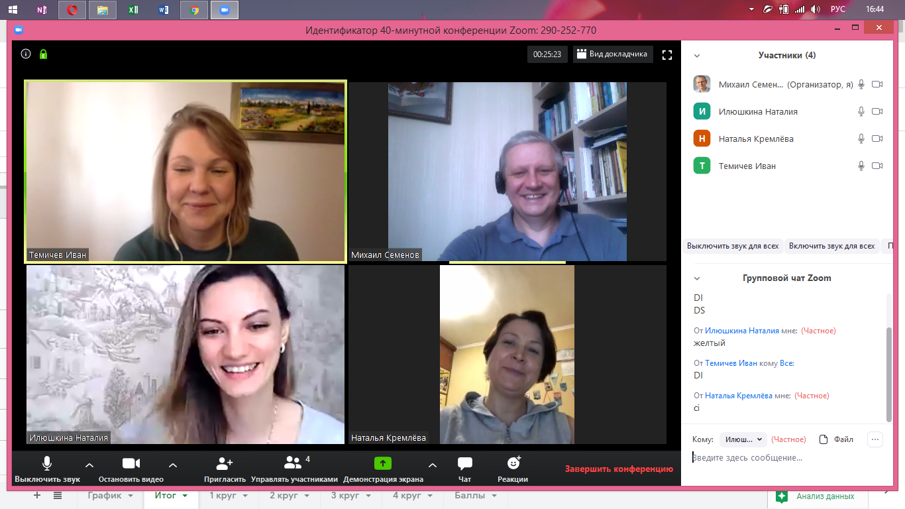This screenshot has height=509, width=905.
Task: Switch to Excel sheet tab Баллы
Action: coord(475,496)
